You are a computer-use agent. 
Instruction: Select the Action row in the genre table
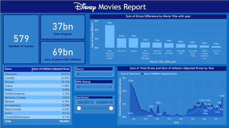[37, 90]
